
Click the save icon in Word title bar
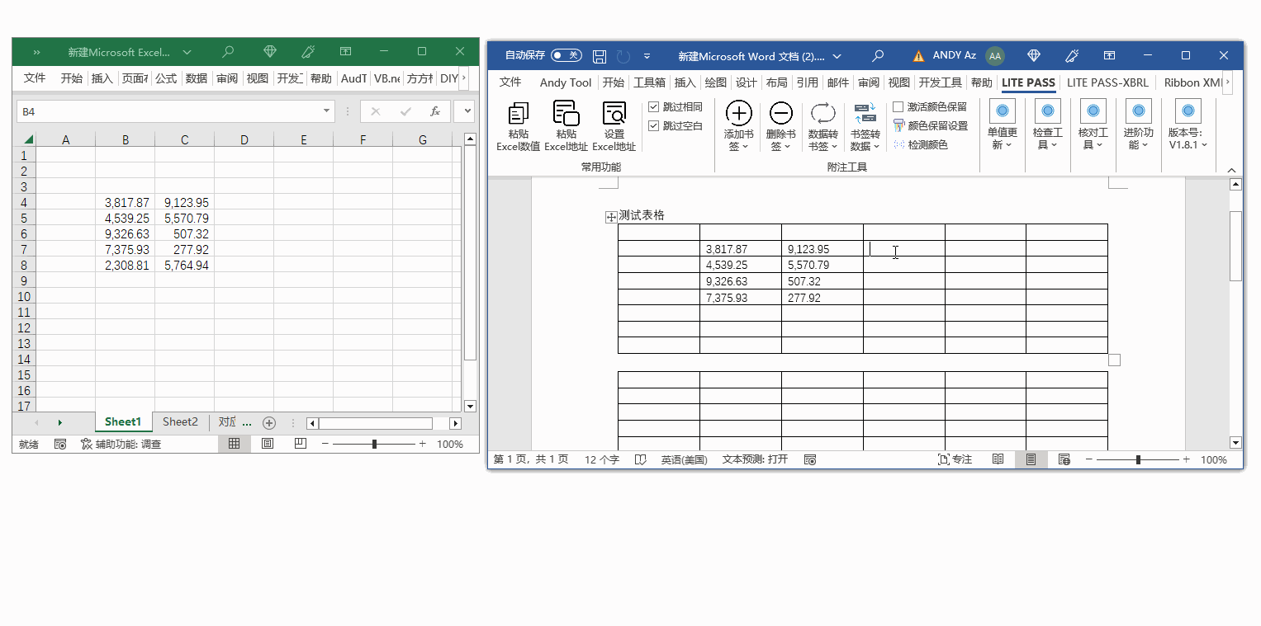coord(600,56)
